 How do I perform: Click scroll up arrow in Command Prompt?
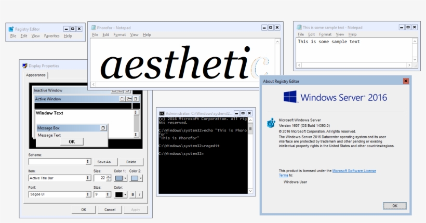click(250, 120)
